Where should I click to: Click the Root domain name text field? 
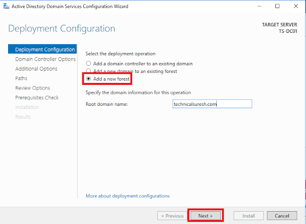(212, 104)
